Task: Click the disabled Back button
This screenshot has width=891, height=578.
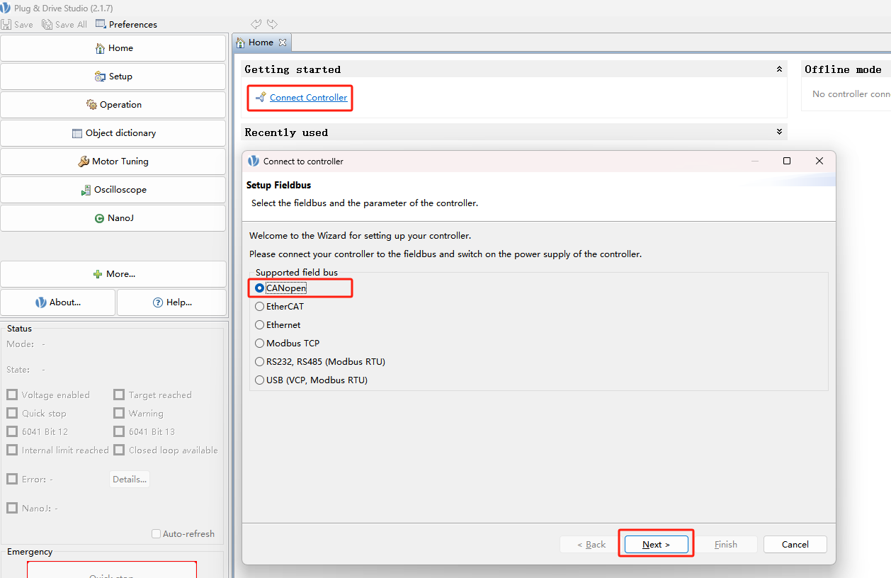Action: pyautogui.click(x=591, y=544)
